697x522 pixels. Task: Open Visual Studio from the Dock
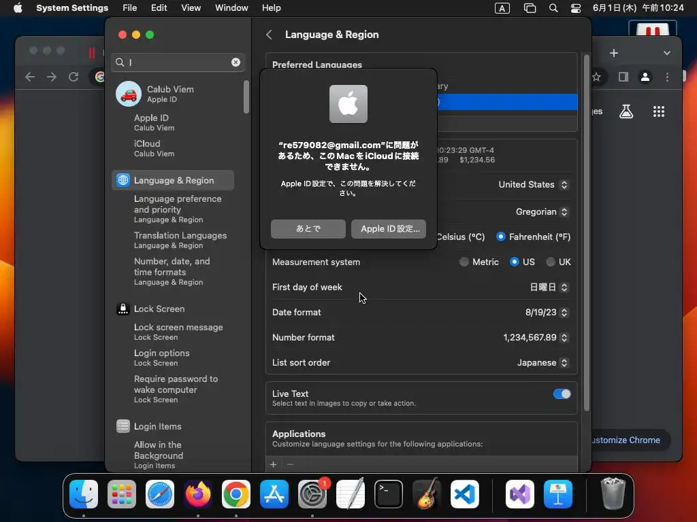[x=519, y=494]
